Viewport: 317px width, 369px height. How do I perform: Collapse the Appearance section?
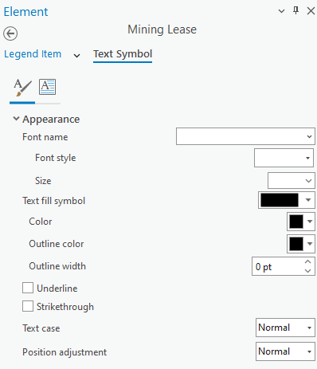point(16,119)
